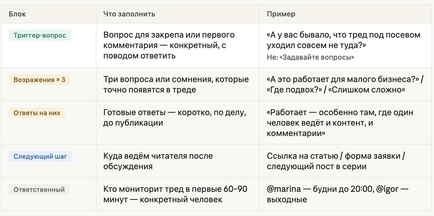Click the «А у вас бывало» example text

[x=343, y=40]
